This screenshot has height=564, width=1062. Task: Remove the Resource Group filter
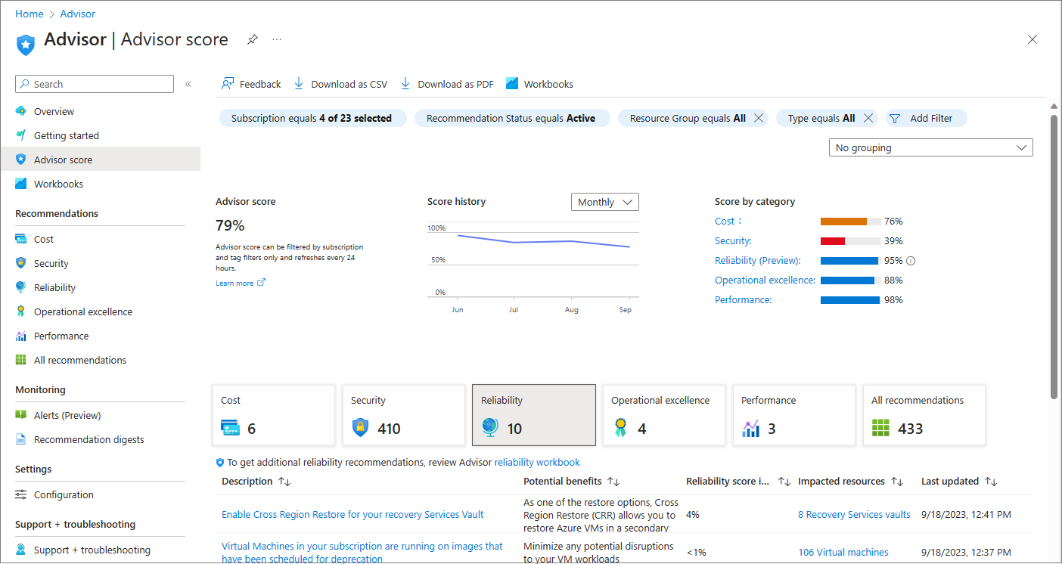[759, 118]
